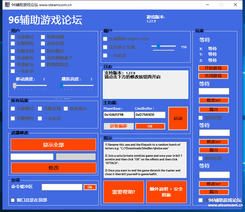Click the 额外说明 + 安全措施 button
This screenshot has width=245, height=212.
click(x=166, y=192)
